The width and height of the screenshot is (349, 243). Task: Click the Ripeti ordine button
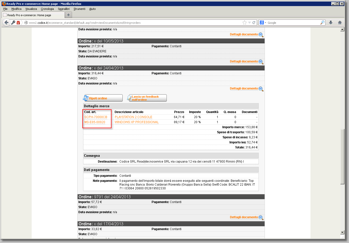click(x=103, y=98)
